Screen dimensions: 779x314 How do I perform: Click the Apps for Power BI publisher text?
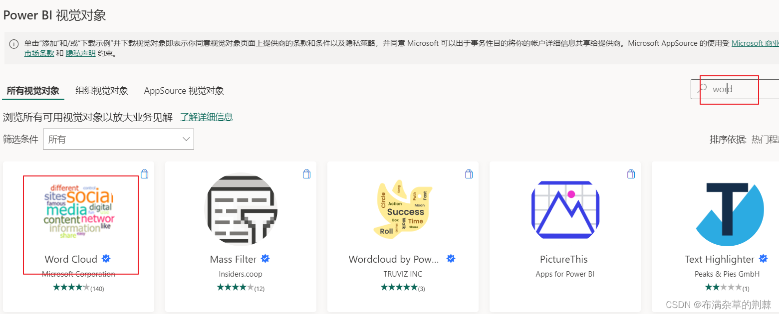point(565,274)
